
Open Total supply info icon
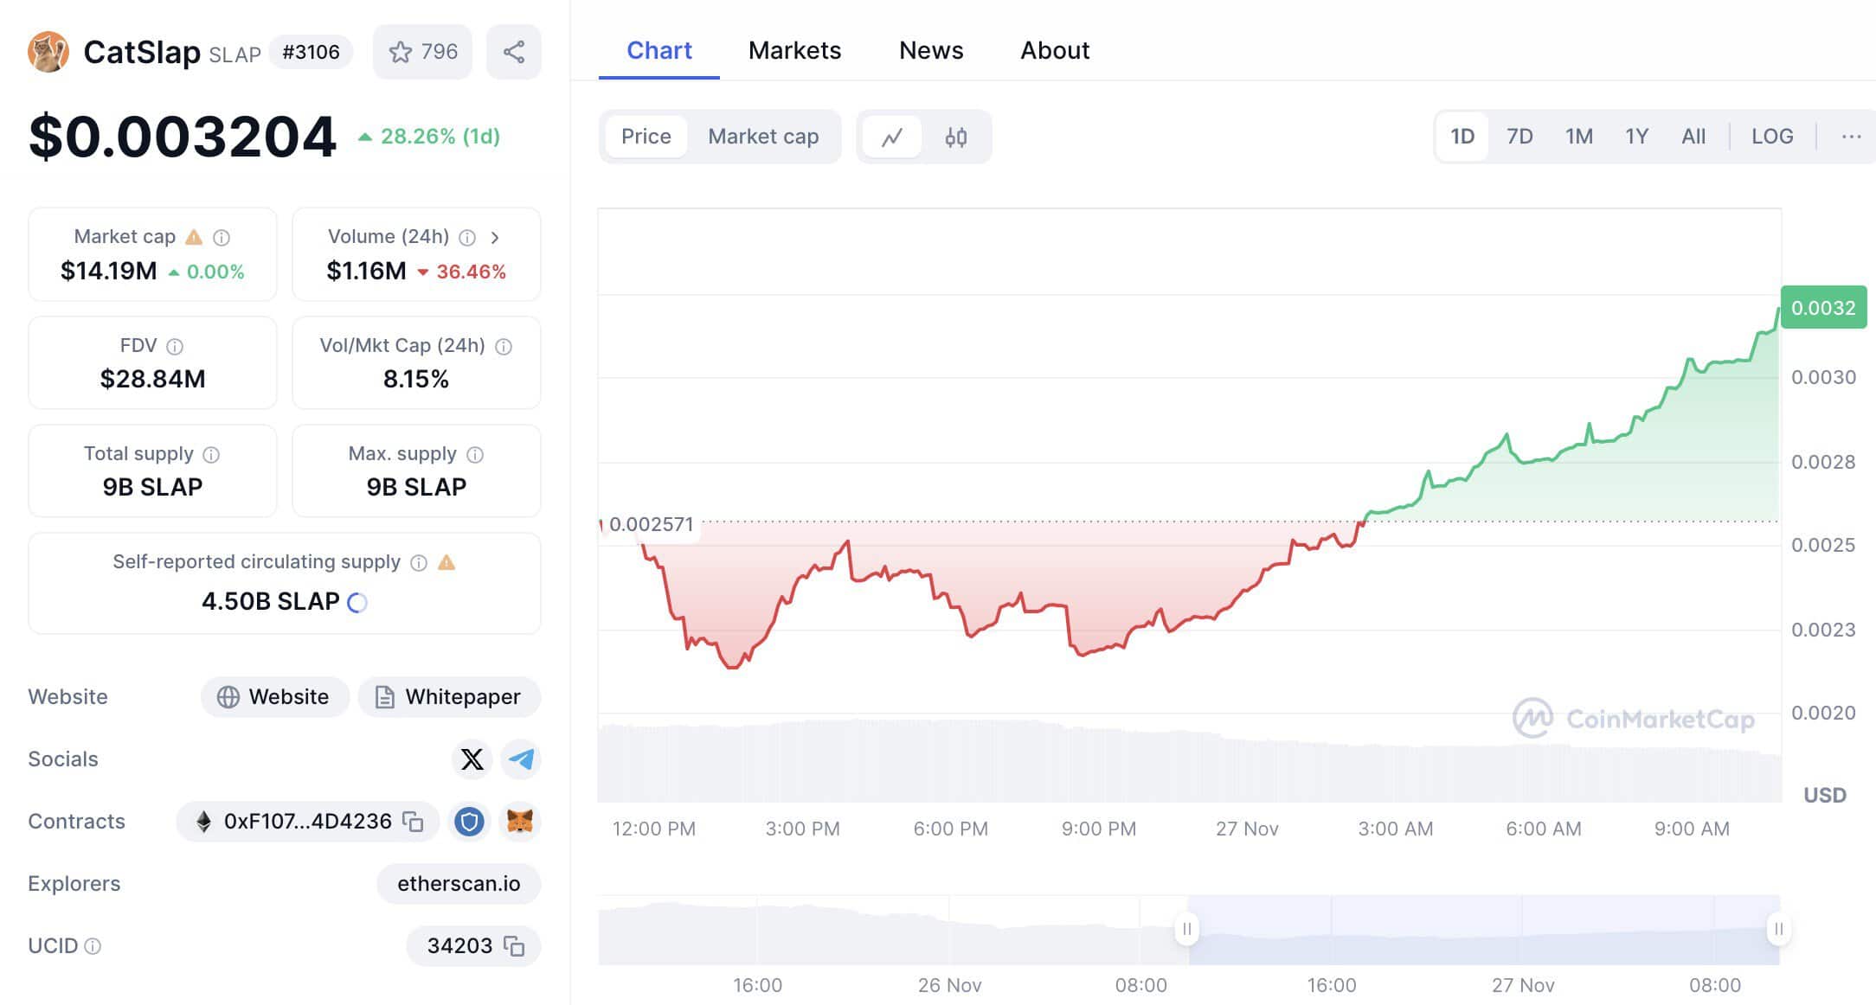(x=211, y=454)
